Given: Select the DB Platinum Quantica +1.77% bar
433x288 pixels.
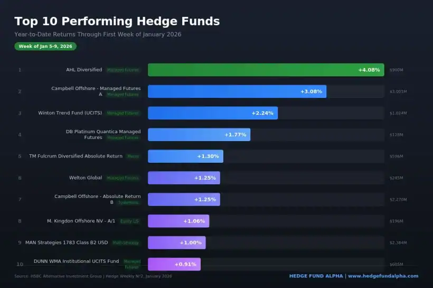Looking at the screenshot, I should pos(199,135).
